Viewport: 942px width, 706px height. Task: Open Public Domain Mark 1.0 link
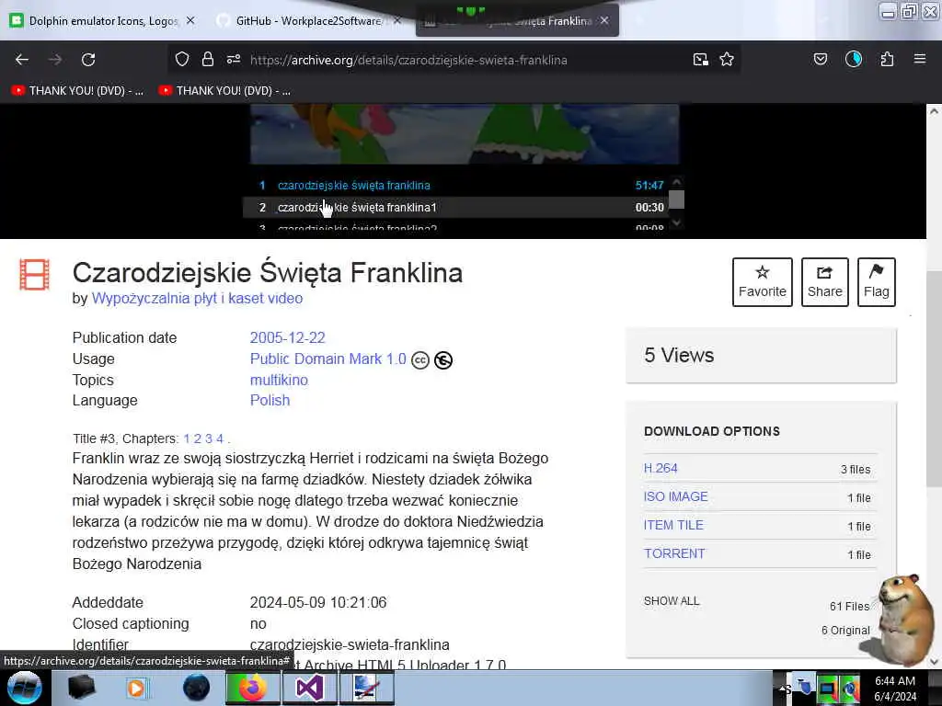pyautogui.click(x=328, y=359)
